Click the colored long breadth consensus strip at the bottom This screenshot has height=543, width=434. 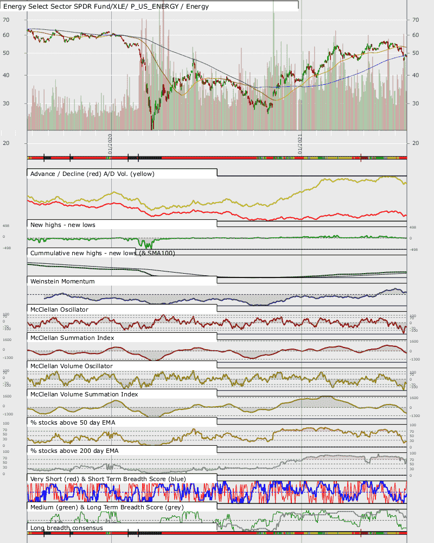(217, 533)
